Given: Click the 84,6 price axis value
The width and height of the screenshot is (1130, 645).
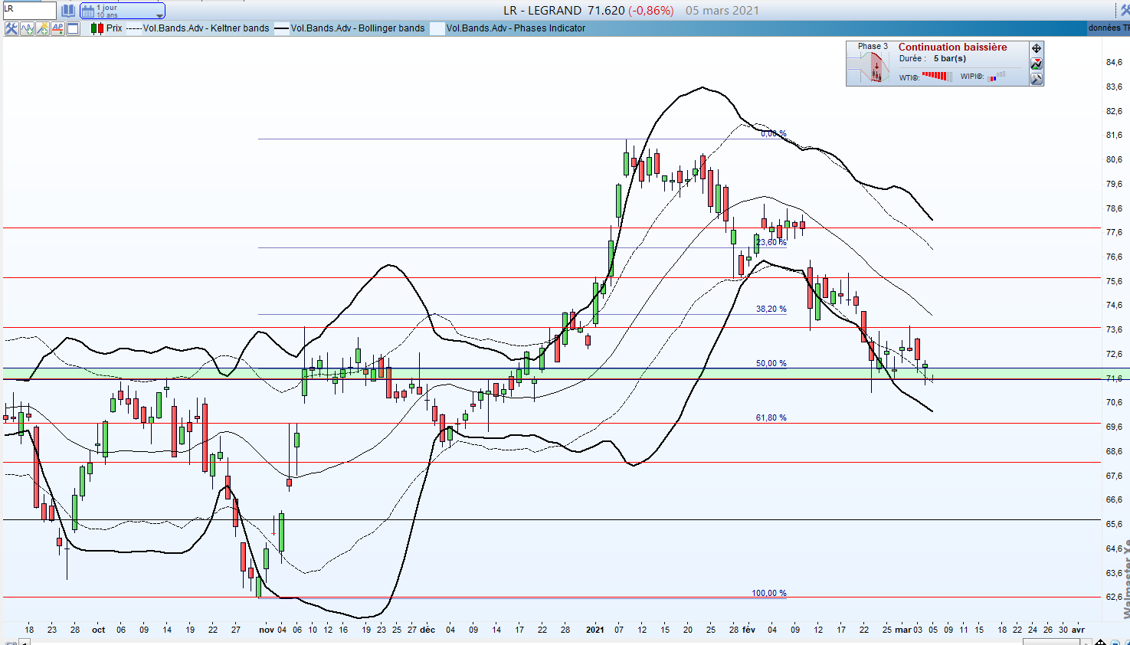Looking at the screenshot, I should click(1114, 62).
